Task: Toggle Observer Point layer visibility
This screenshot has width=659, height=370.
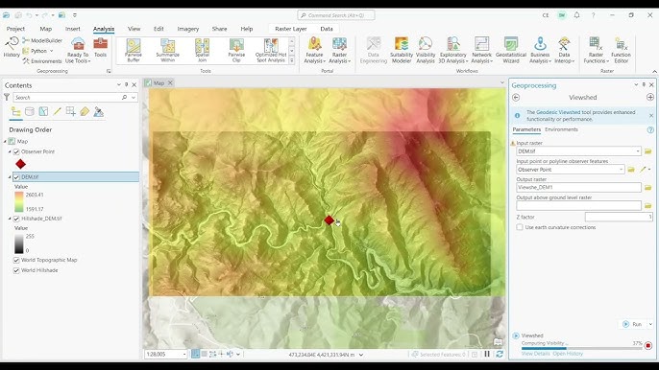Action: (x=16, y=151)
